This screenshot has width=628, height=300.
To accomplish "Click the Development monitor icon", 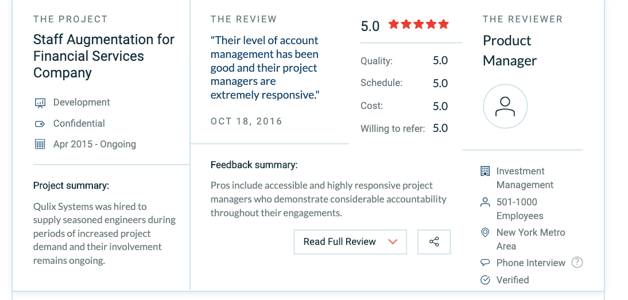I will click(40, 103).
